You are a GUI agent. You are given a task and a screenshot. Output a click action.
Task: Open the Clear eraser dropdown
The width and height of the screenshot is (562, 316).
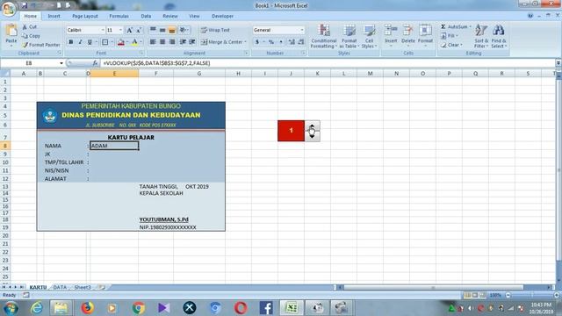pyautogui.click(x=451, y=45)
